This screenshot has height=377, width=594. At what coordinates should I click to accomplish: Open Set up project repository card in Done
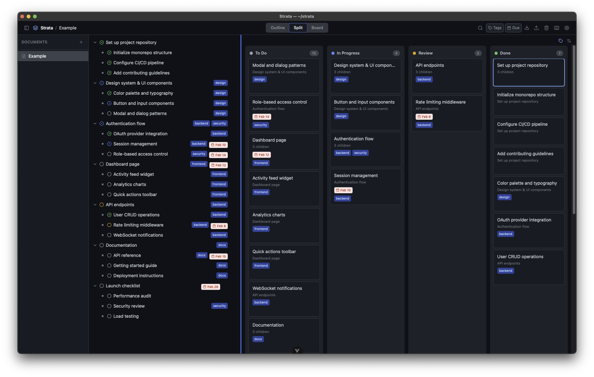pyautogui.click(x=529, y=72)
